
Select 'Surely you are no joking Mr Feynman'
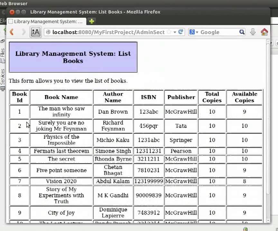point(61,126)
